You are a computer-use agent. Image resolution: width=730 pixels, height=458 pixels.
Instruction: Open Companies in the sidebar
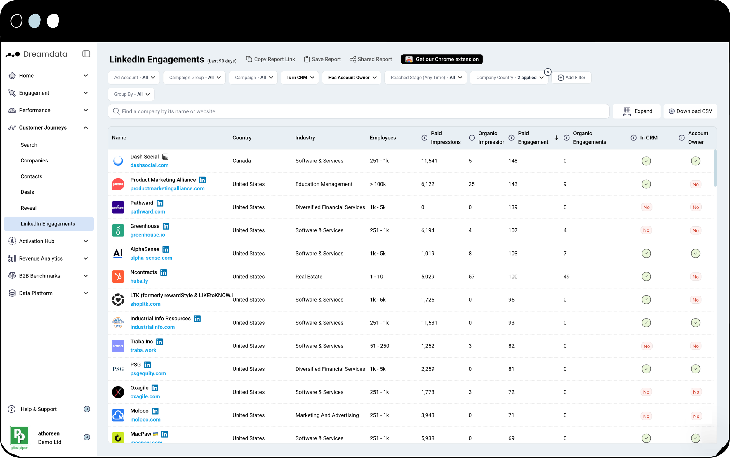(x=34, y=160)
